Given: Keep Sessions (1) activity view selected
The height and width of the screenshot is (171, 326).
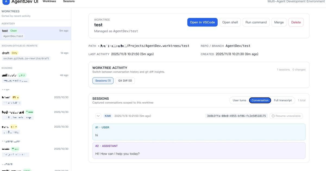Looking at the screenshot, I should point(103,80).
